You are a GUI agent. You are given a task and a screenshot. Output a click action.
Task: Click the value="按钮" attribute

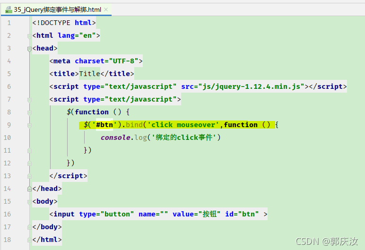pos(197,214)
